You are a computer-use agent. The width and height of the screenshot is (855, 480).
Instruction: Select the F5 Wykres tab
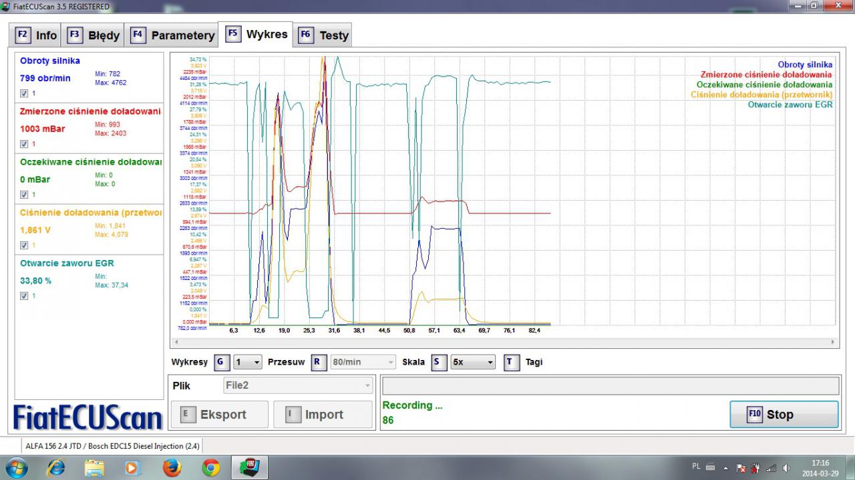tap(257, 33)
